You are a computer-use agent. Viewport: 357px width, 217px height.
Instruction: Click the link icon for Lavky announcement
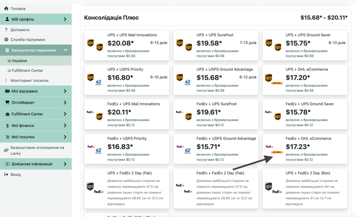click(6, 150)
